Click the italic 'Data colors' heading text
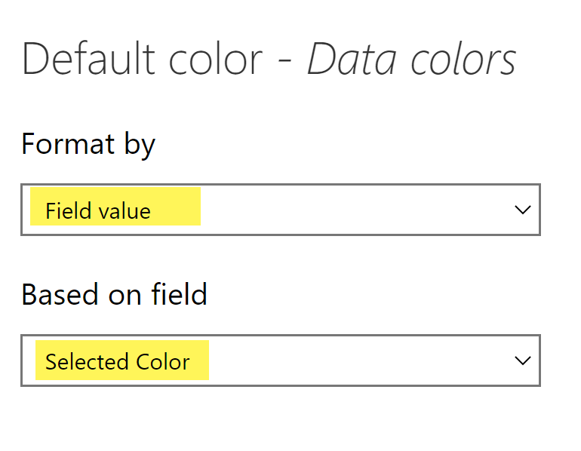581x451 pixels. click(x=411, y=59)
